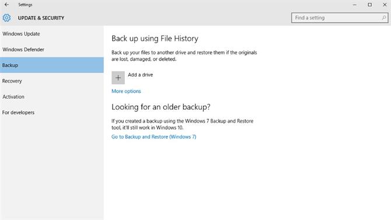Select the Backup sidebar item

tap(52, 65)
